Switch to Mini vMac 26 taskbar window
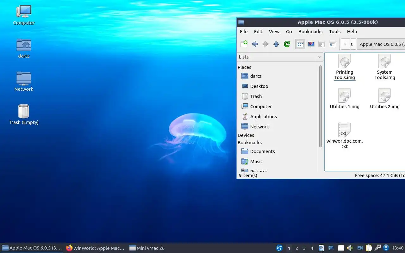The image size is (405, 253). [147, 248]
